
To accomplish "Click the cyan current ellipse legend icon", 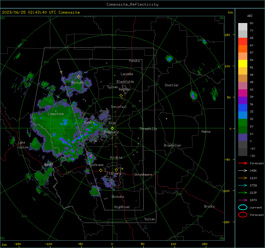I will (x=243, y=207).
